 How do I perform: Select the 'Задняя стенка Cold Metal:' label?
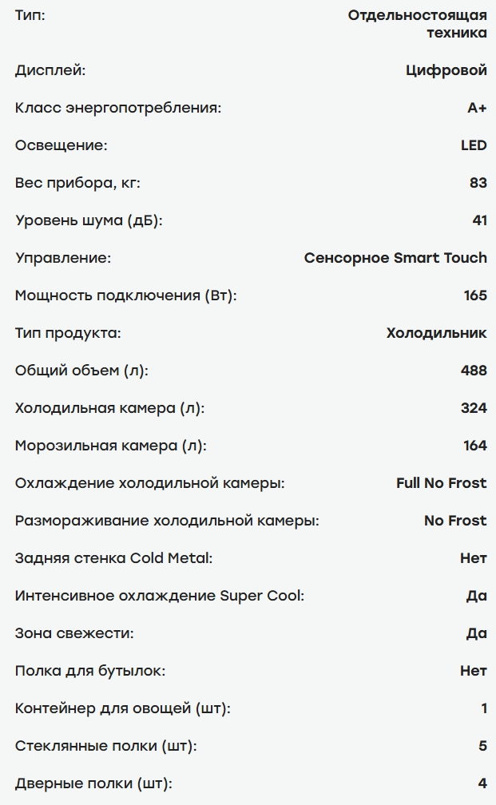pyautogui.click(x=113, y=558)
